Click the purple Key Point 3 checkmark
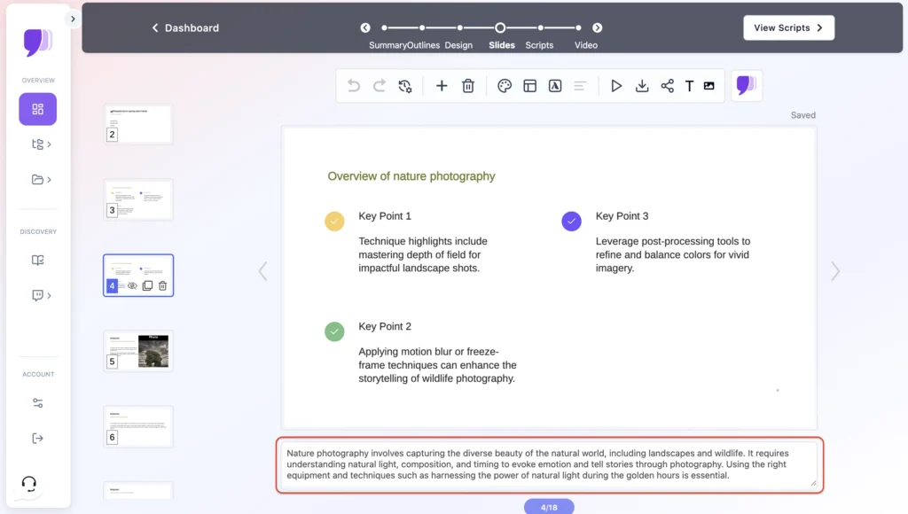The height and width of the screenshot is (514, 908). tap(572, 222)
